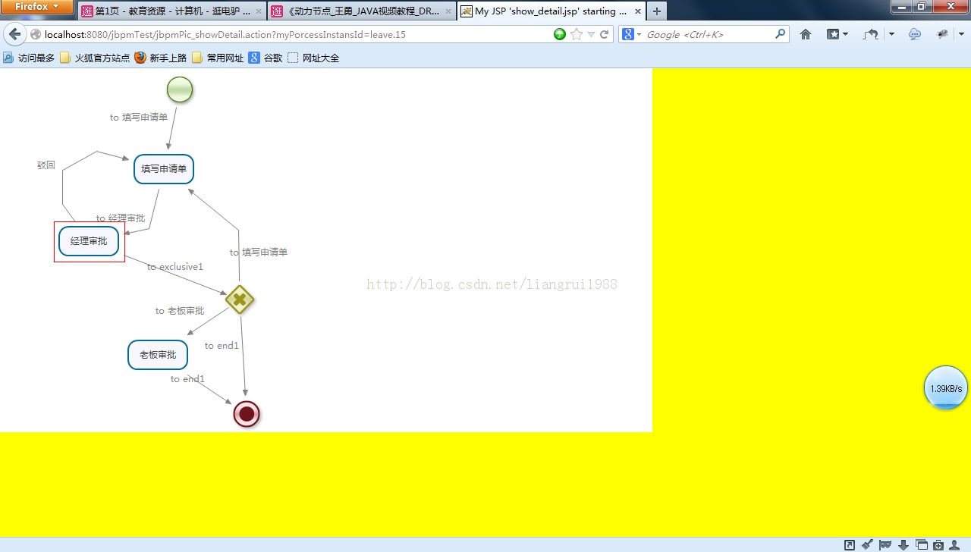Viewport: 971px width, 552px height.
Task: Open the 访问最多 bookmark
Action: 29,58
